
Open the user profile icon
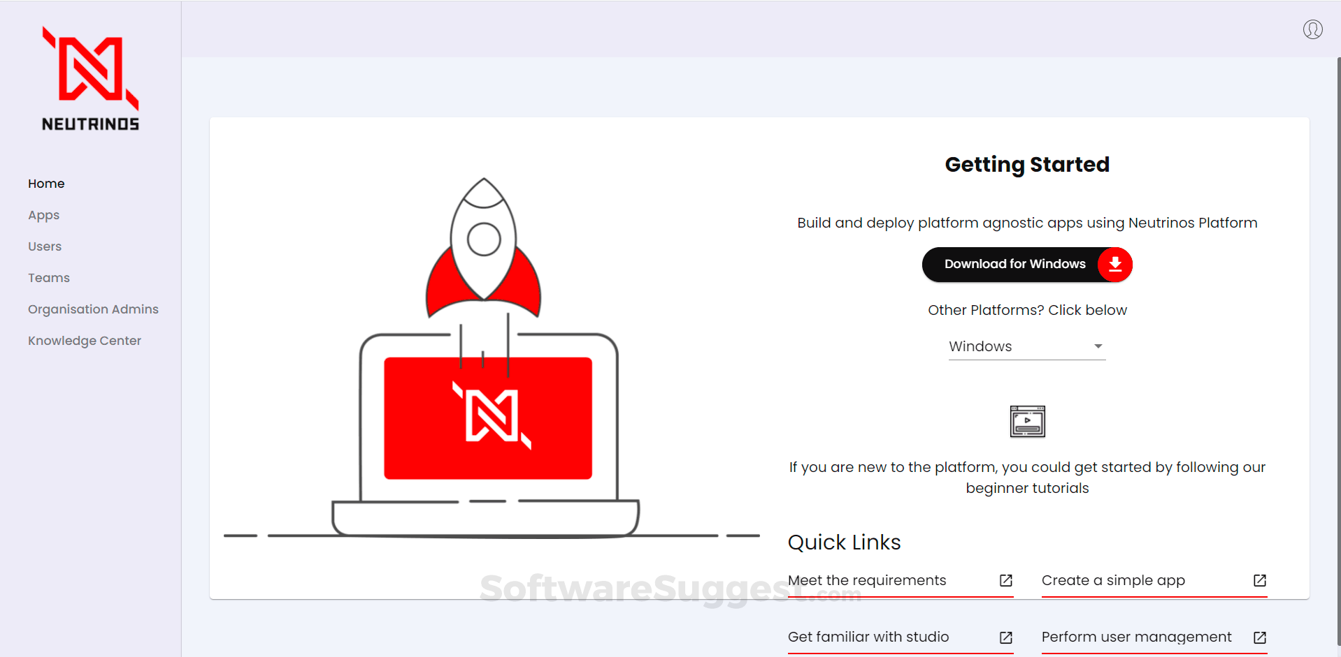(1312, 29)
